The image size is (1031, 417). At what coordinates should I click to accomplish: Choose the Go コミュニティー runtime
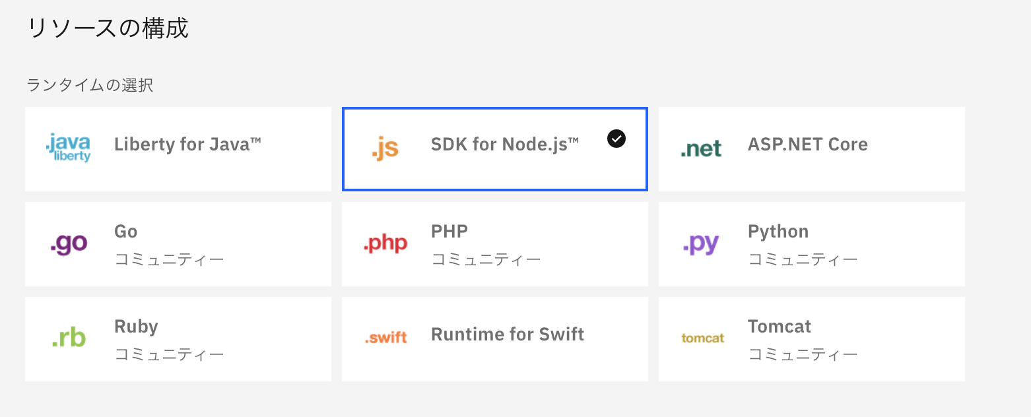tap(178, 244)
